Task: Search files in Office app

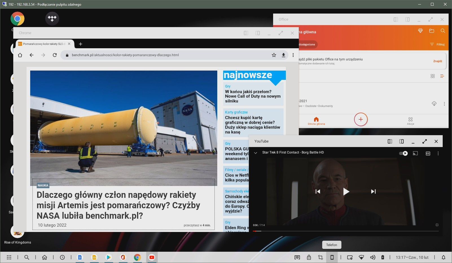Action: 443,31
